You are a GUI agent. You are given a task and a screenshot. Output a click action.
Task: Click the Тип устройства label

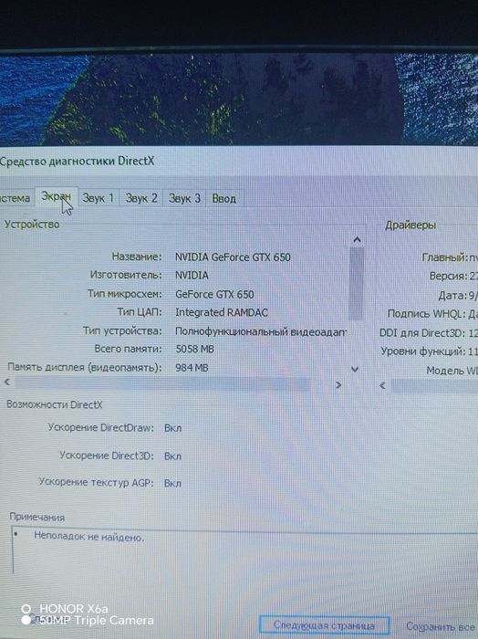point(122,330)
